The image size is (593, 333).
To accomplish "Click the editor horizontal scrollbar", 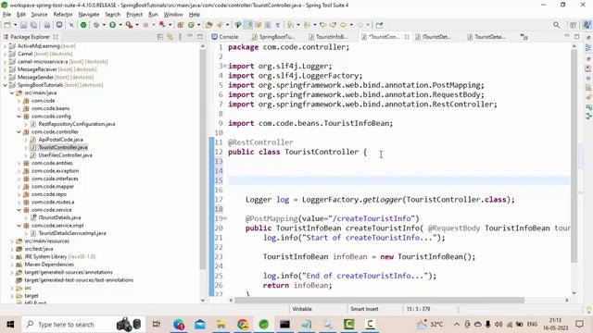I will pyautogui.click(x=379, y=300).
